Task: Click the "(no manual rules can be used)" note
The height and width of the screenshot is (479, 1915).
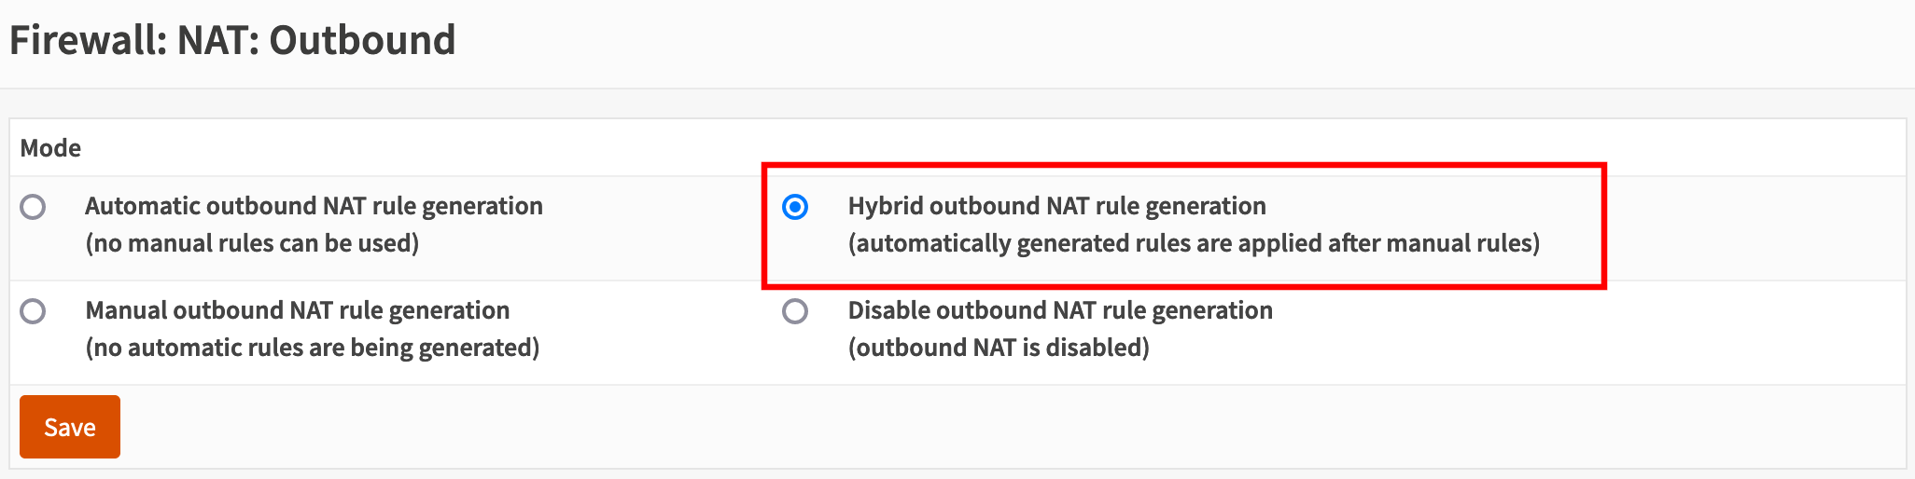Action: [252, 243]
